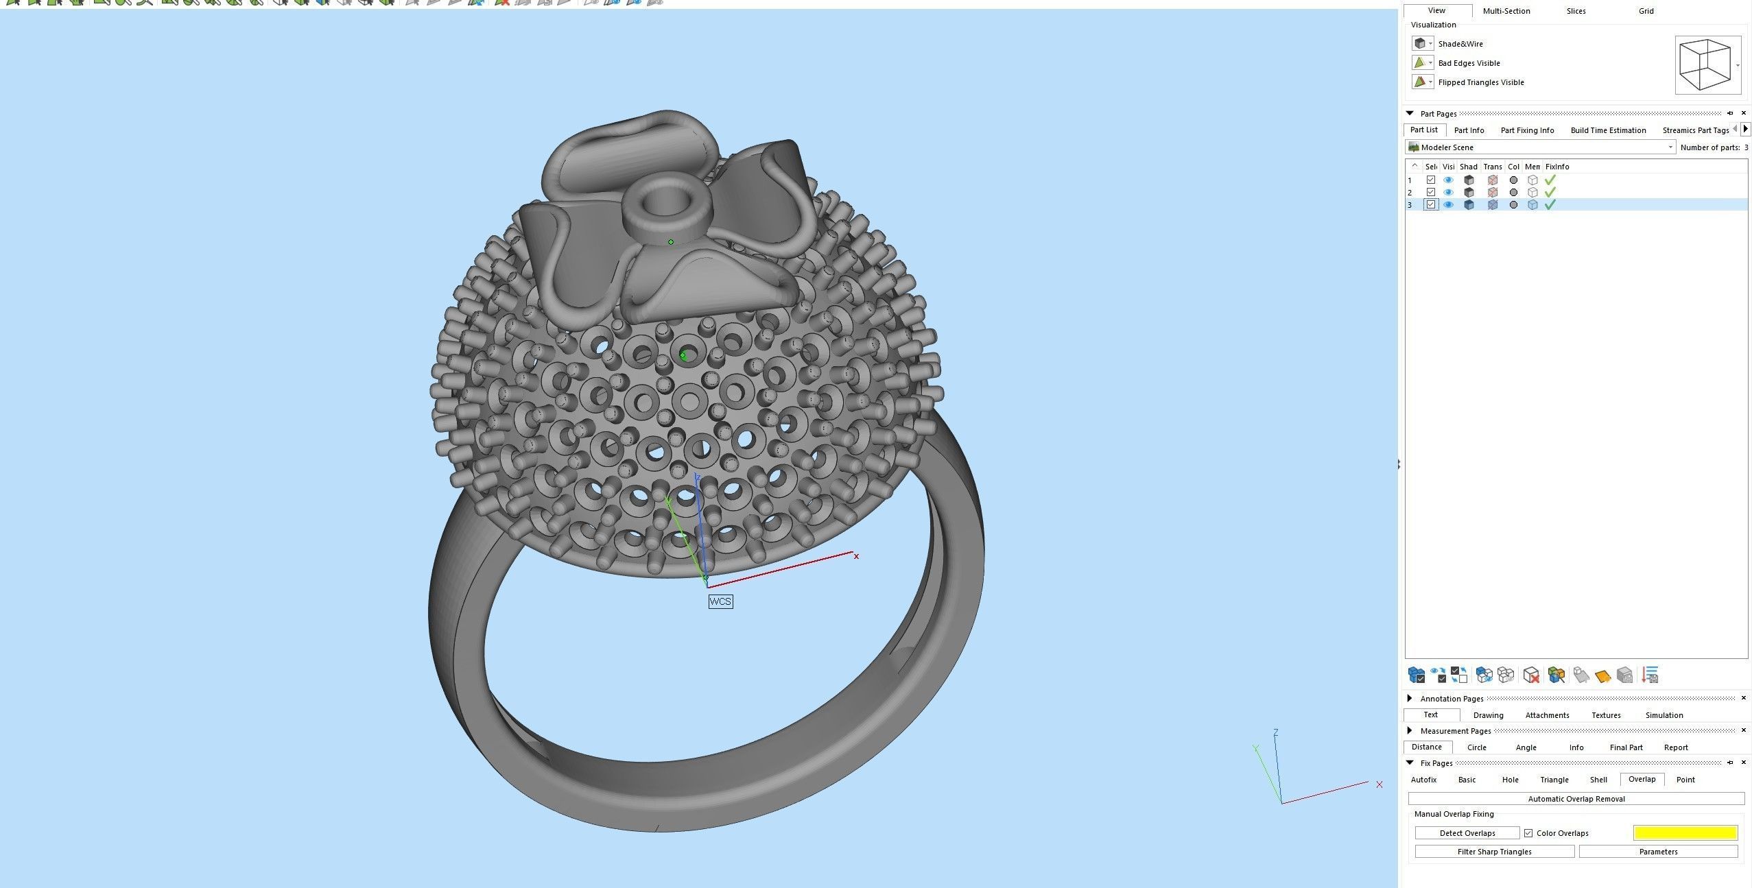
Task: Click the memory cube icon for part 3
Action: pyautogui.click(x=1532, y=204)
